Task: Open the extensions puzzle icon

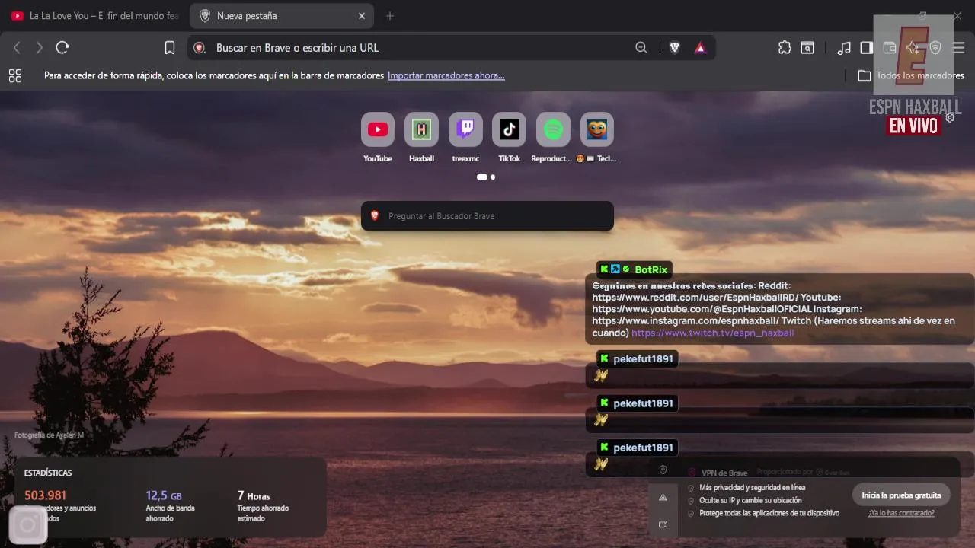Action: (x=785, y=48)
